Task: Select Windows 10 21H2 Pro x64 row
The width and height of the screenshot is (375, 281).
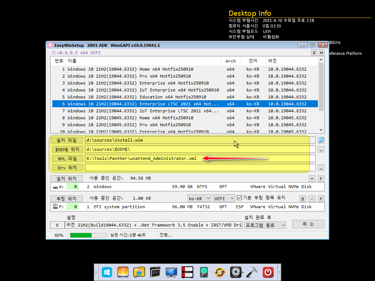Action: 185,76
